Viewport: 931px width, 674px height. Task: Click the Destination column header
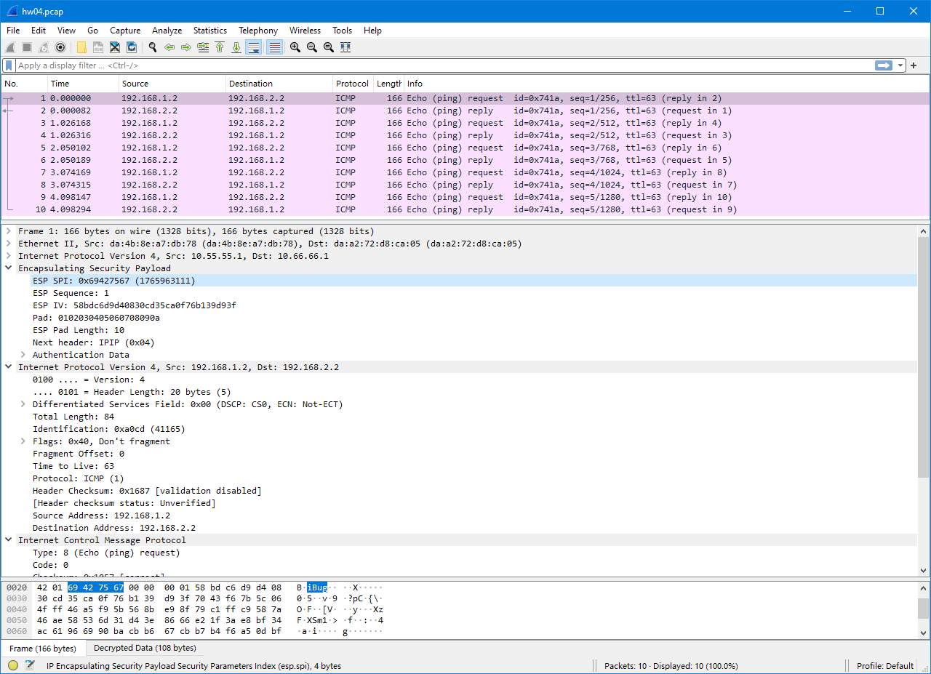tap(279, 84)
